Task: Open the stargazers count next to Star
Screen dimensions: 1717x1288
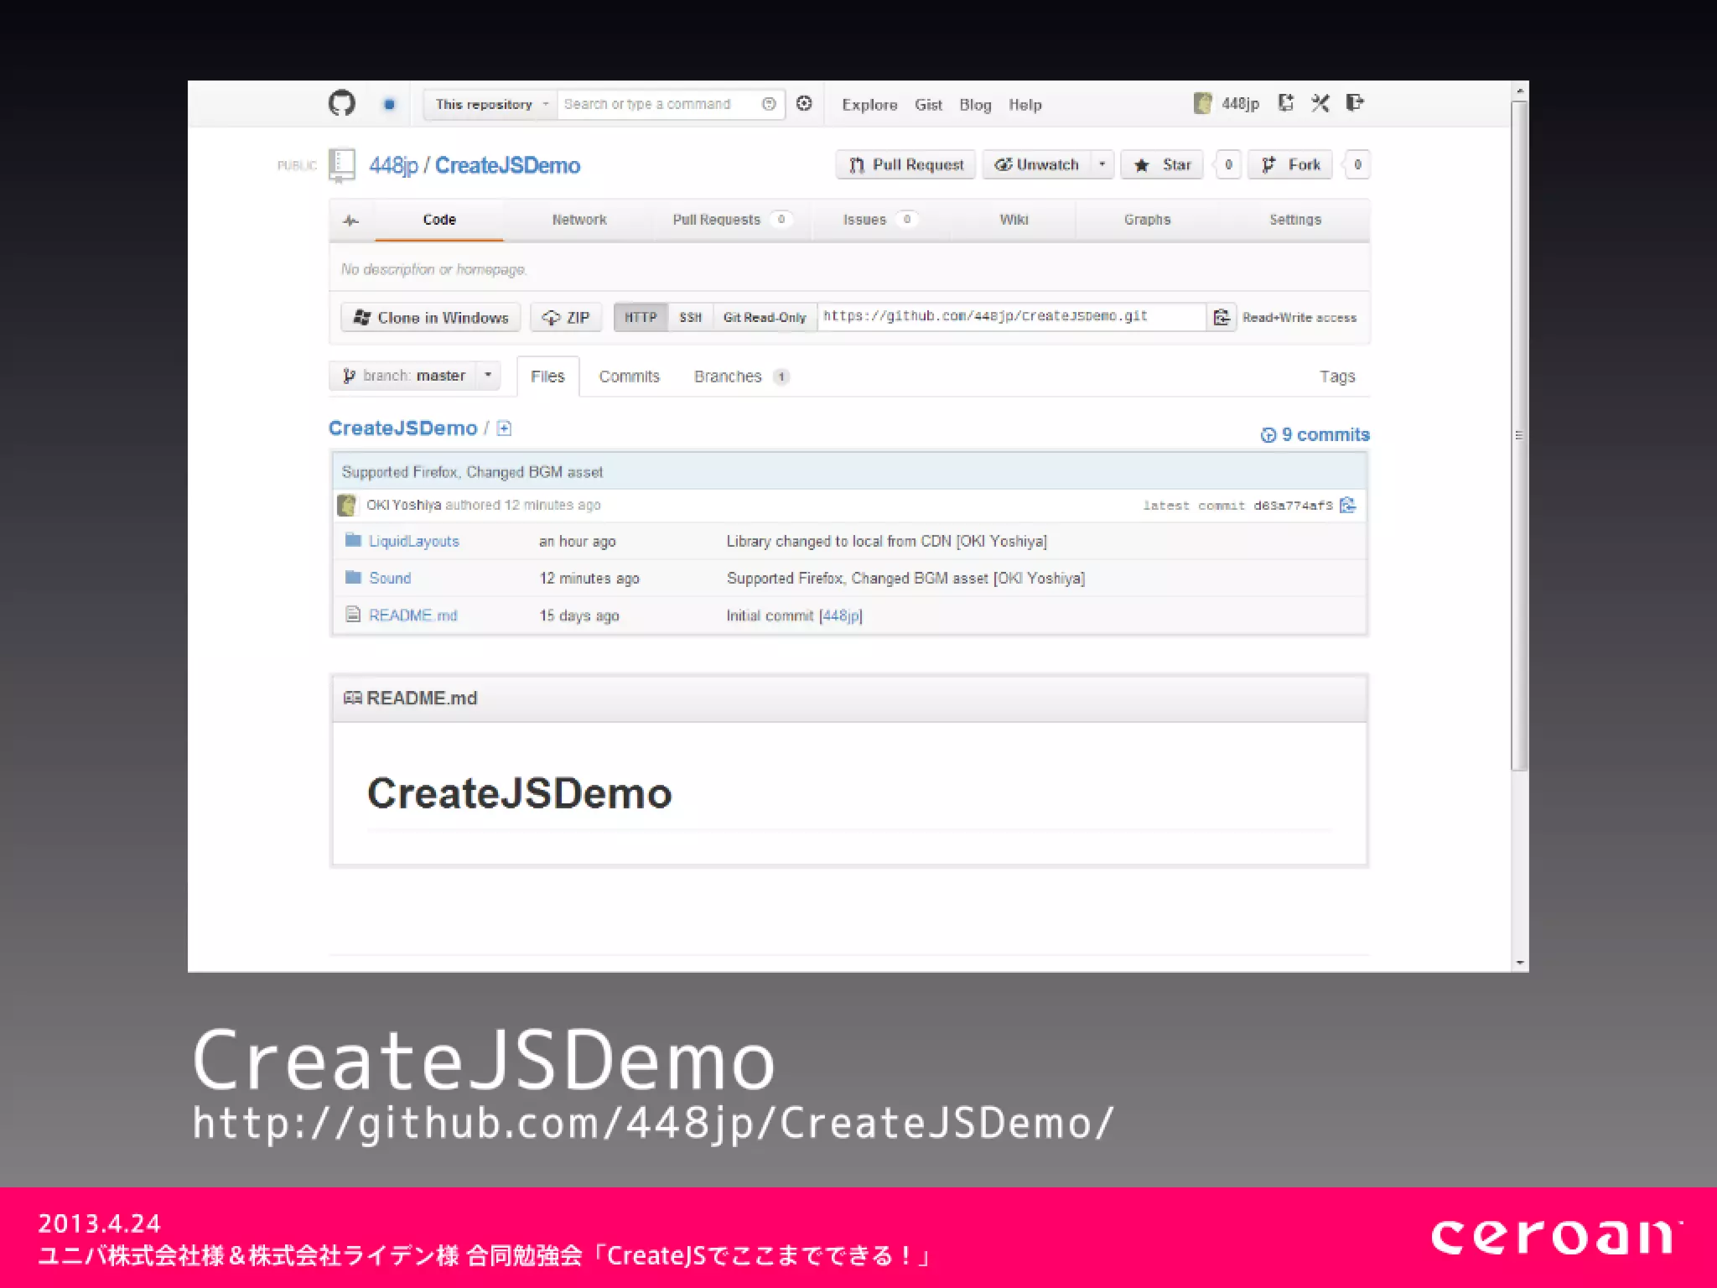Action: [1228, 164]
